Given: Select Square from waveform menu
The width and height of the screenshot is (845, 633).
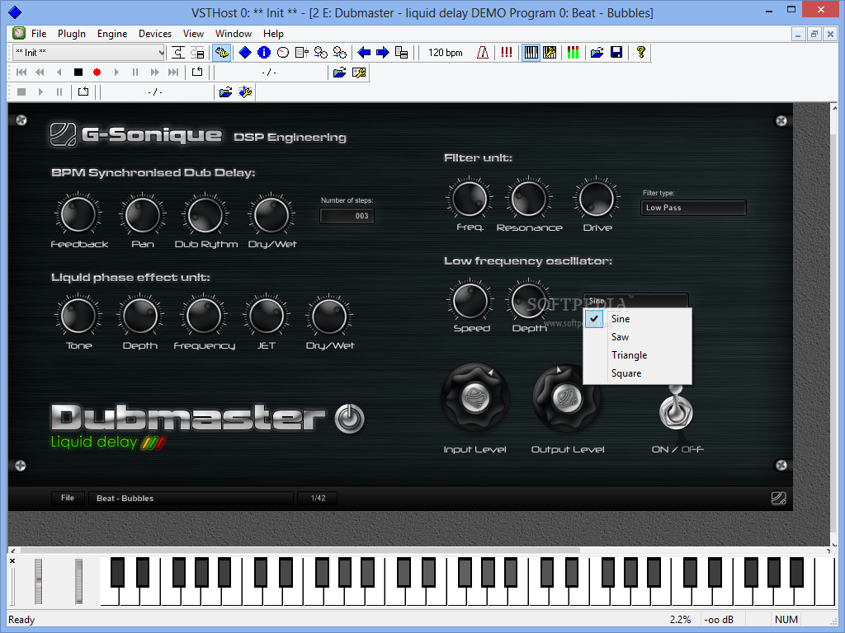Looking at the screenshot, I should pyautogui.click(x=638, y=373).
